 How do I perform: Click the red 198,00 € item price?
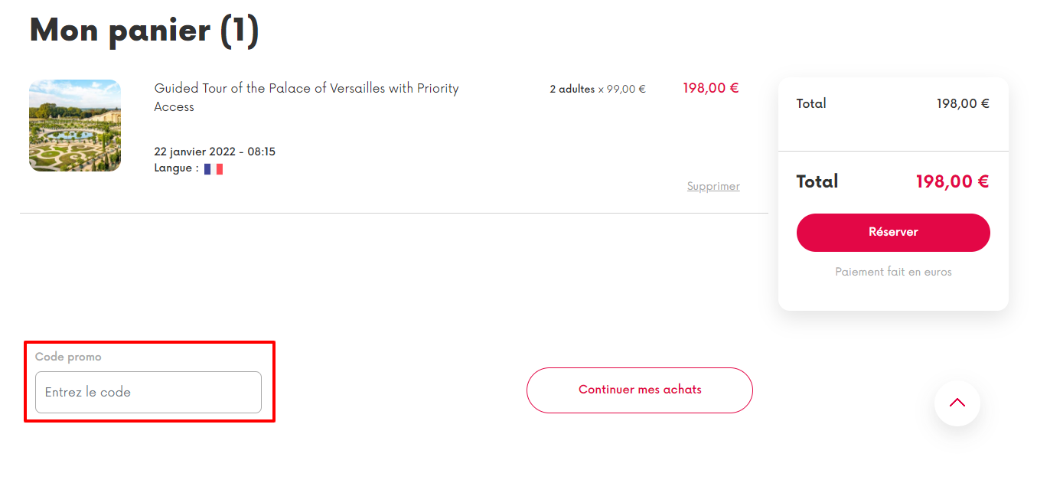tap(711, 88)
